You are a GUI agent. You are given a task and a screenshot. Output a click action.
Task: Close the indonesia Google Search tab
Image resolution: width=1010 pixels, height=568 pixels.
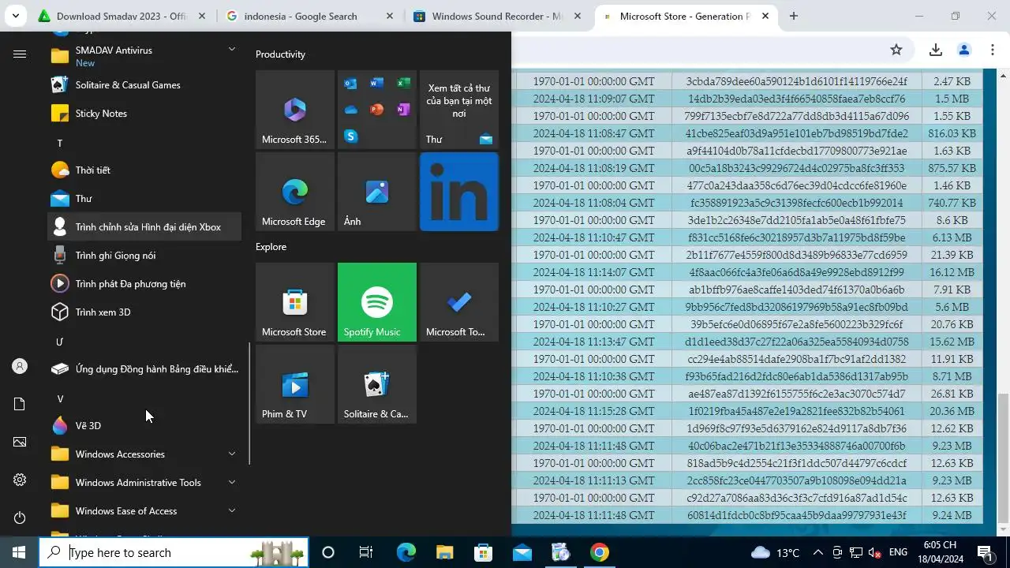click(391, 16)
